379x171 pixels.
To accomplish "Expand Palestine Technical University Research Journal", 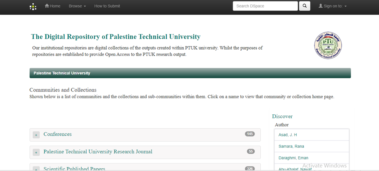I will (36, 153).
